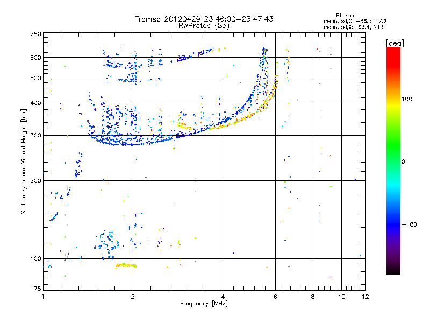Click the "[deg]" colorbar label
The width and height of the screenshot is (430, 323).
(x=395, y=43)
